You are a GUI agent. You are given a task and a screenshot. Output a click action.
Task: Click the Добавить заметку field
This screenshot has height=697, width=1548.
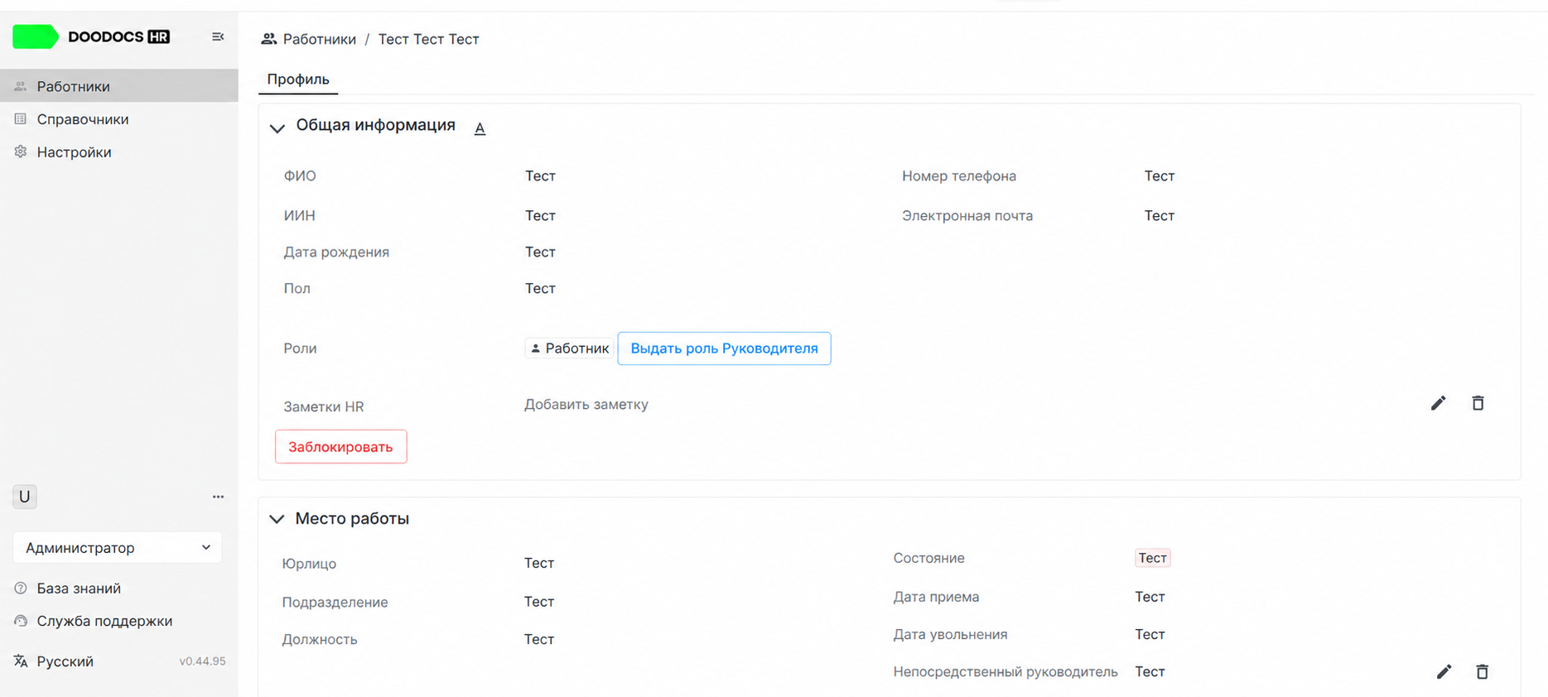point(586,405)
